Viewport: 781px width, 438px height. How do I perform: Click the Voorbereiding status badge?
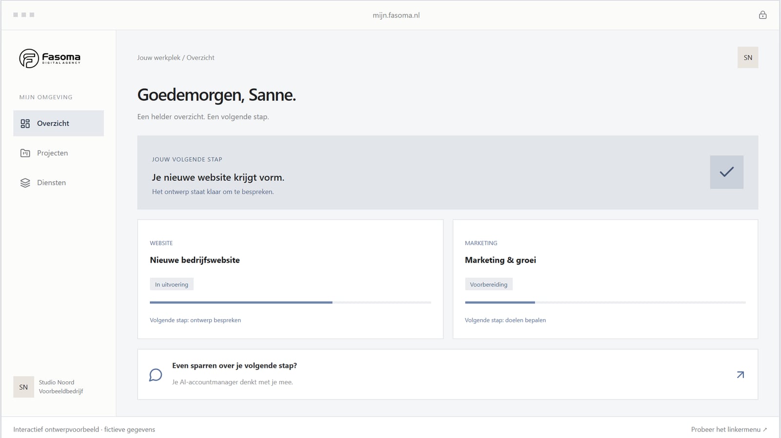point(489,285)
